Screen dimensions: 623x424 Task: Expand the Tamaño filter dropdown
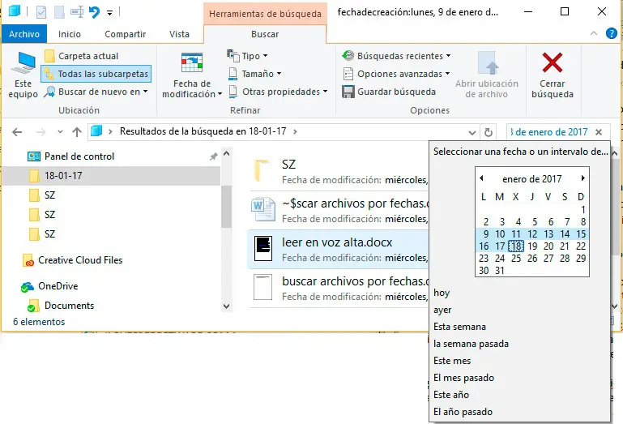[254, 74]
